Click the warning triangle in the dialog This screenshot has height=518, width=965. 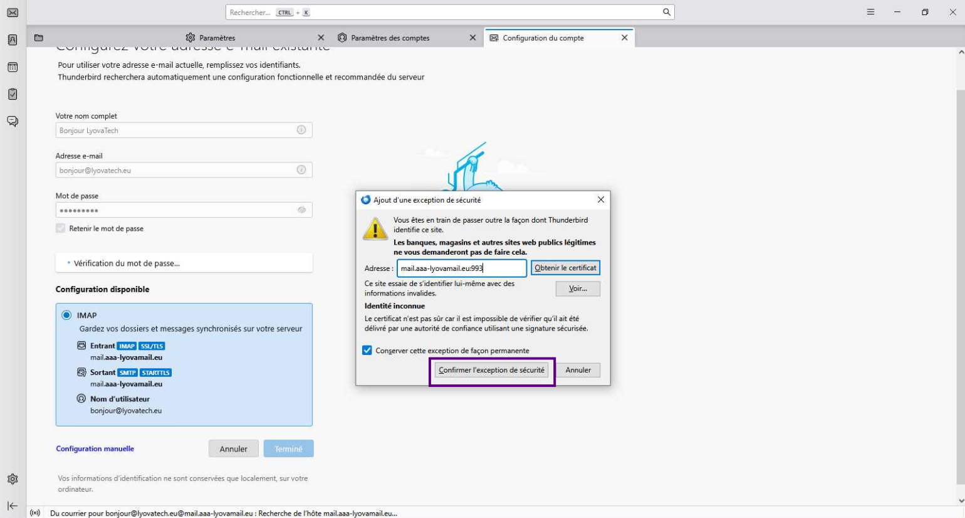pyautogui.click(x=375, y=229)
